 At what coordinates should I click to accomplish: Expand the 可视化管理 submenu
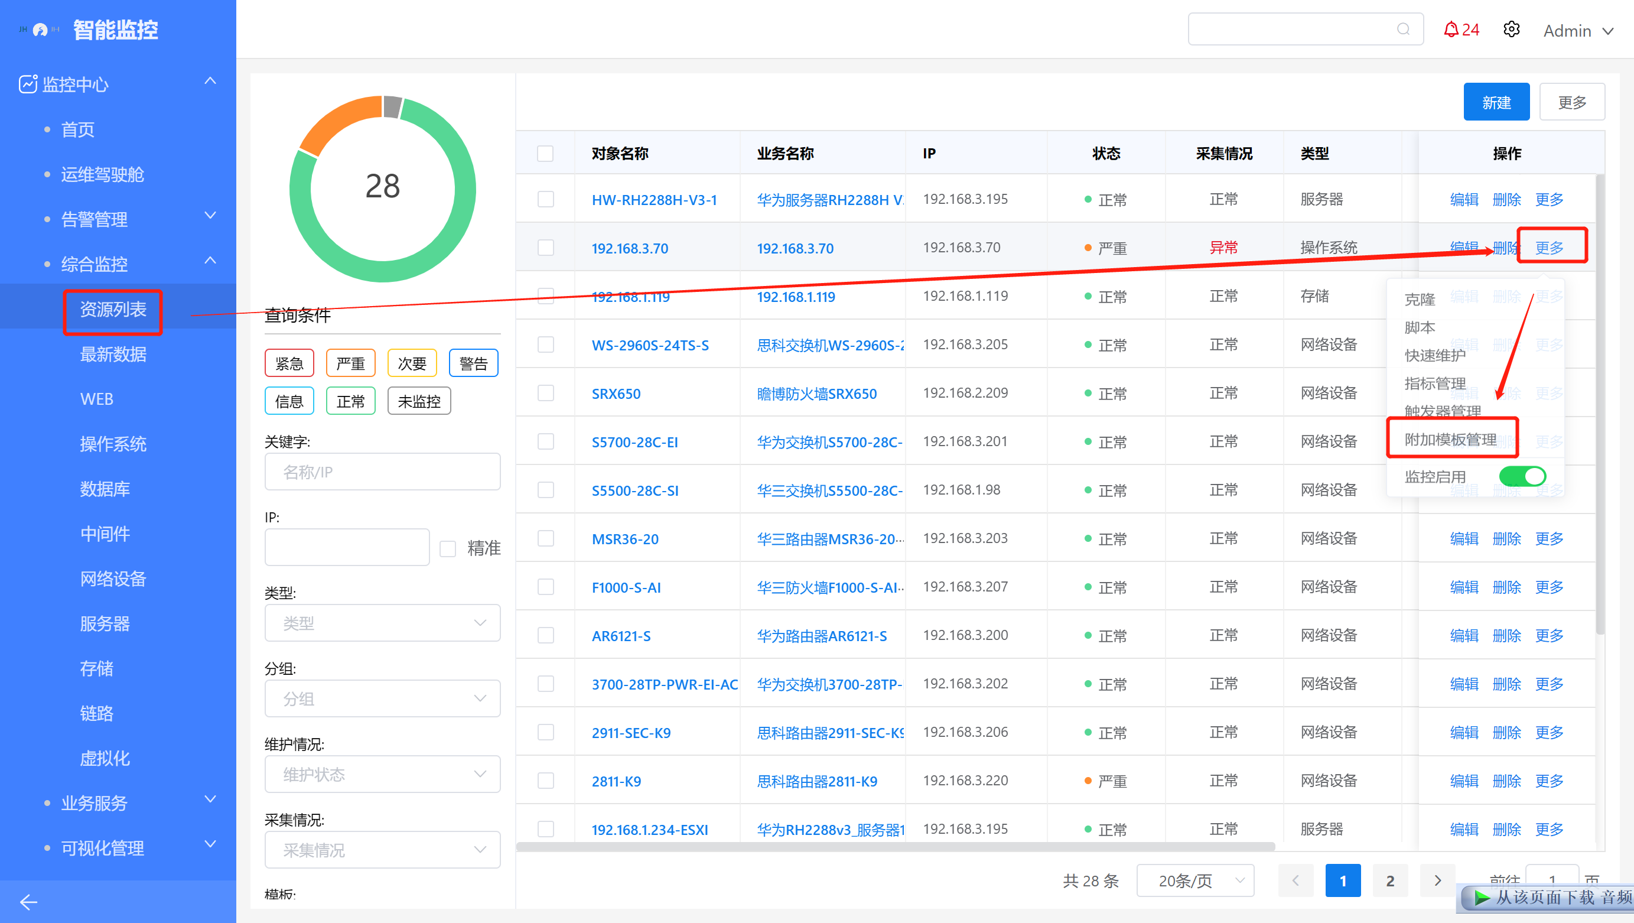click(210, 844)
